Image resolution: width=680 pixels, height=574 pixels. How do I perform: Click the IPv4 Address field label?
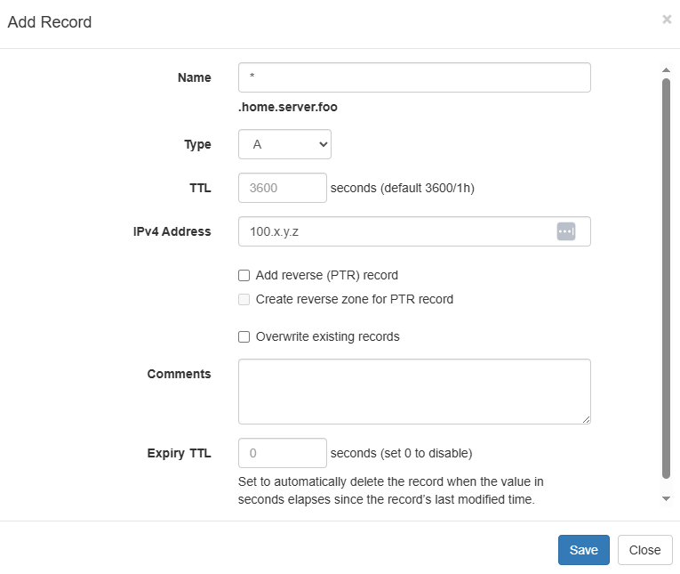click(x=171, y=231)
